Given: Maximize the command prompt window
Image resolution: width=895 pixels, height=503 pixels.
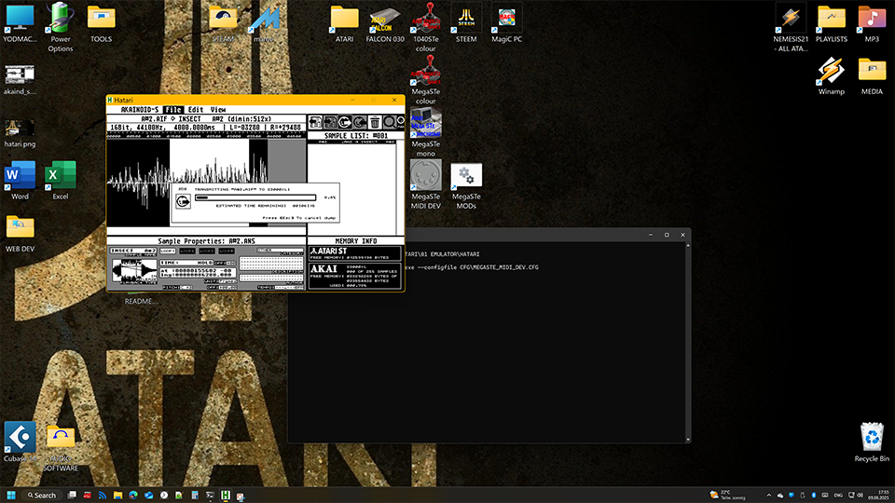Looking at the screenshot, I should pyautogui.click(x=667, y=235).
